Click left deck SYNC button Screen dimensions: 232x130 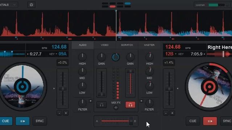(x=40, y=121)
